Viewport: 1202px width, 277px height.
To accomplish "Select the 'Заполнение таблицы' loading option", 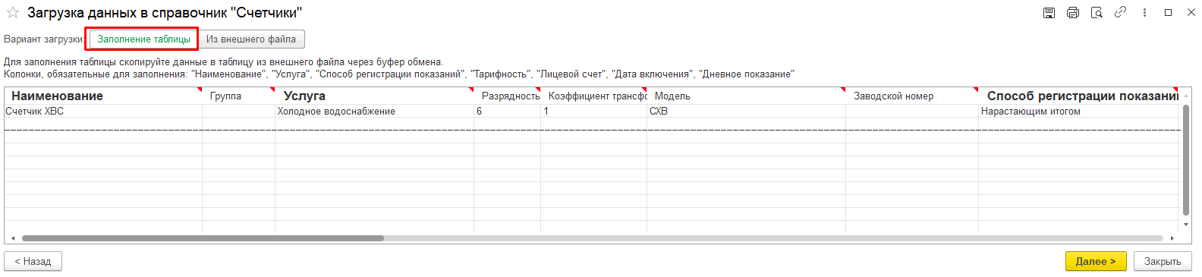I will 143,39.
